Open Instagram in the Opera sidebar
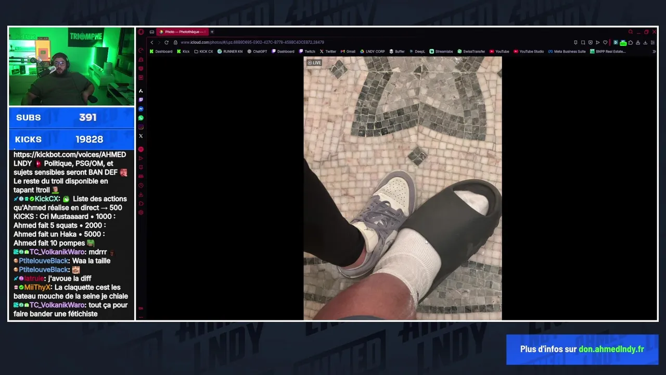Screen dimensions: 666x375 (140, 127)
